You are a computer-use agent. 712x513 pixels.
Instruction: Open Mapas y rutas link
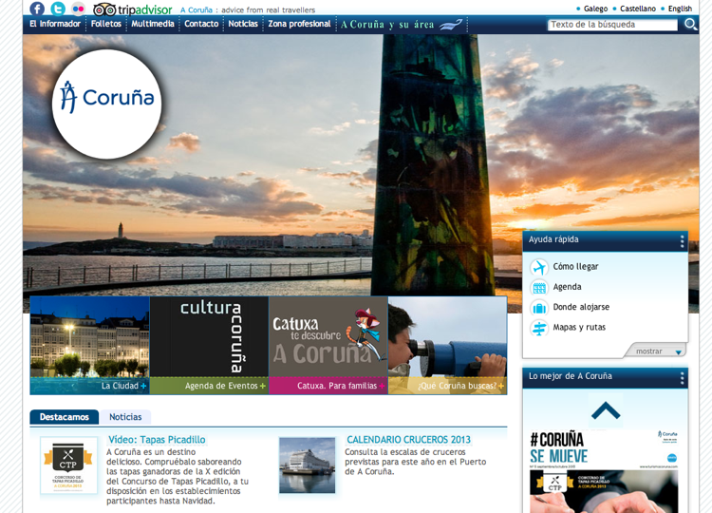[x=579, y=328]
